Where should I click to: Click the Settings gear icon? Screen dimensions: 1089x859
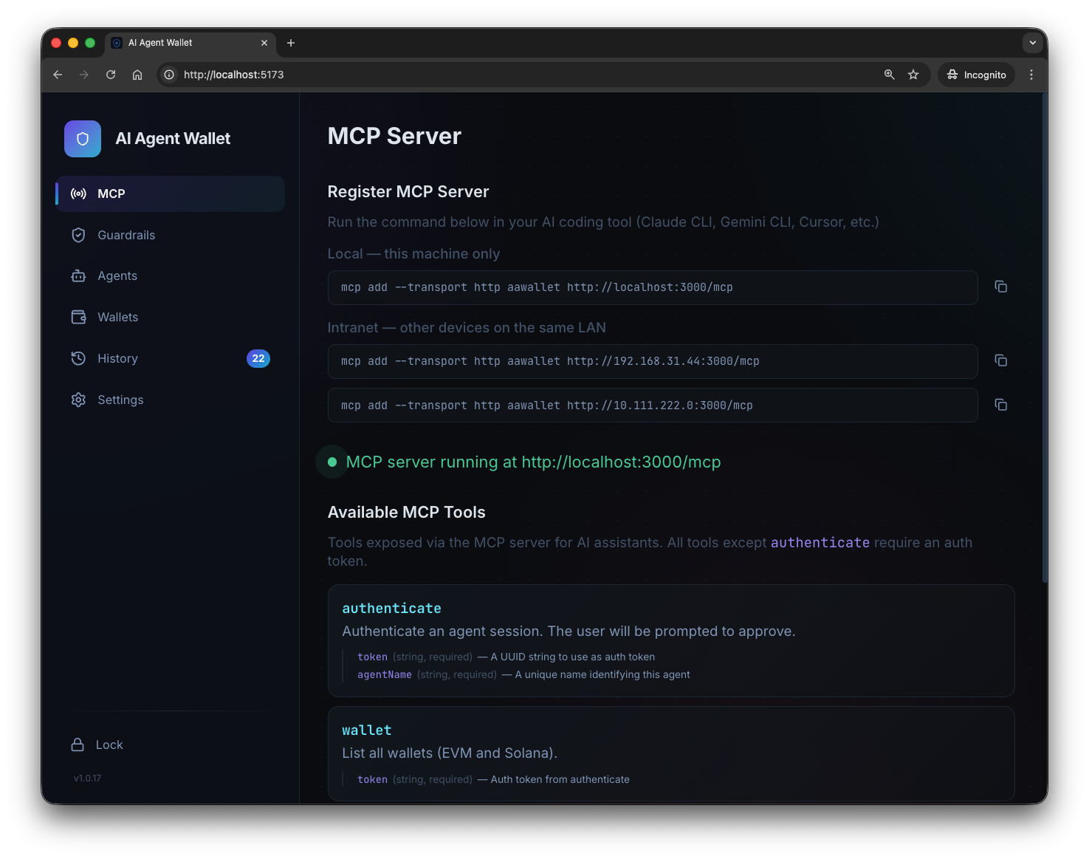click(78, 400)
